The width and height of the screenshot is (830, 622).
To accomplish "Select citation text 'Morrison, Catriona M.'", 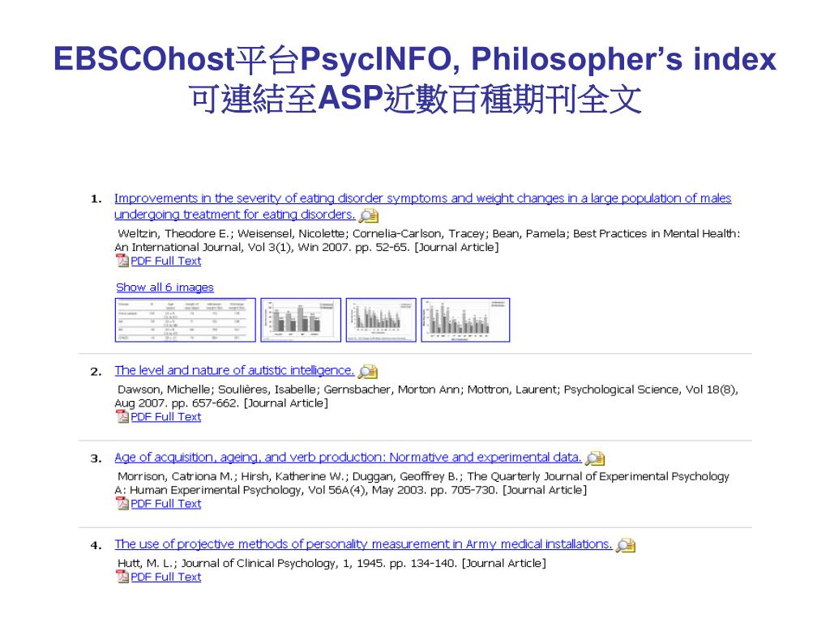I will click(x=176, y=476).
